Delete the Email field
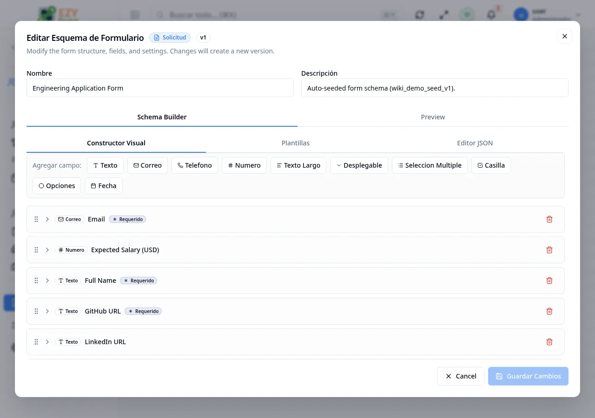The height and width of the screenshot is (418, 595). click(549, 219)
